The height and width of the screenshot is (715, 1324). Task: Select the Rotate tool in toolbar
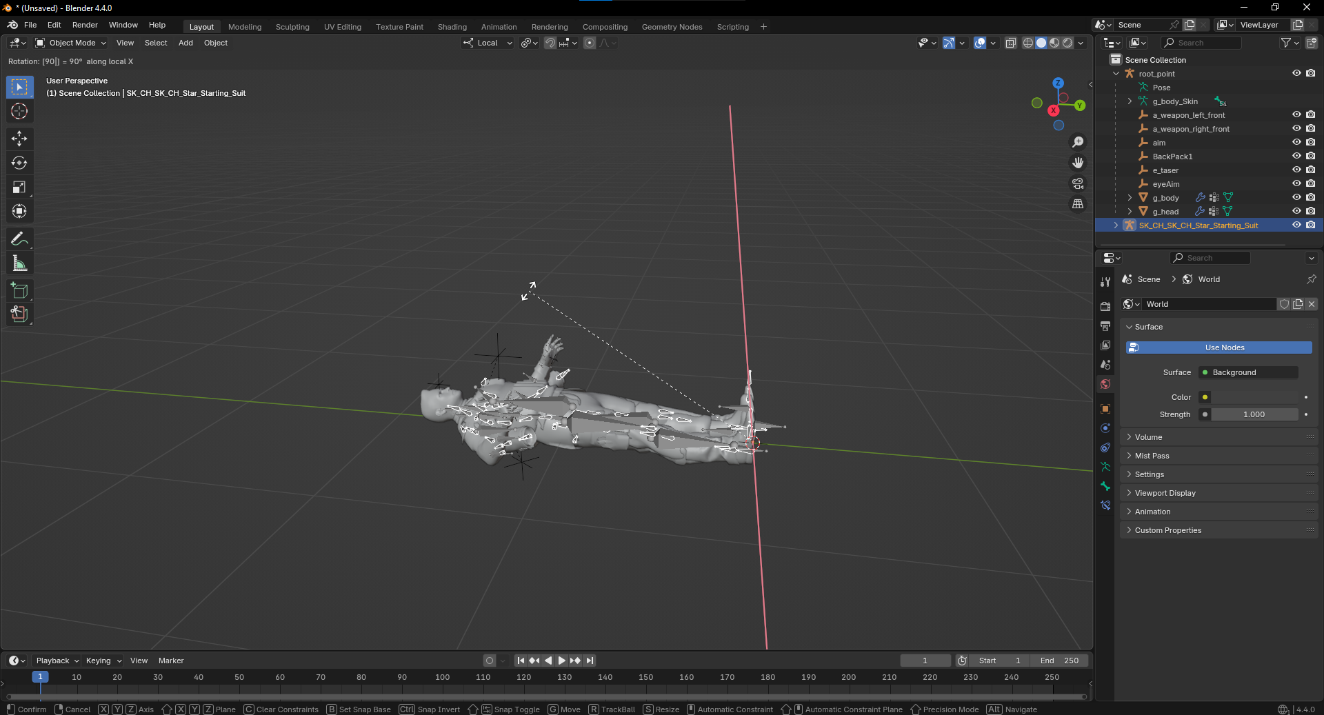pyautogui.click(x=19, y=163)
